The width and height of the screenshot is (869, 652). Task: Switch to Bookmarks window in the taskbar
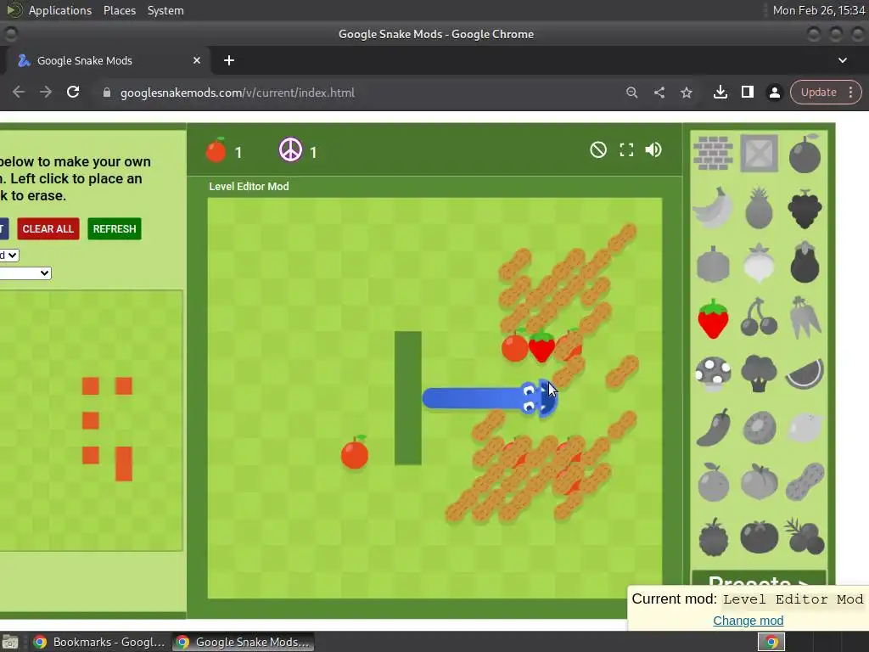tap(100, 642)
